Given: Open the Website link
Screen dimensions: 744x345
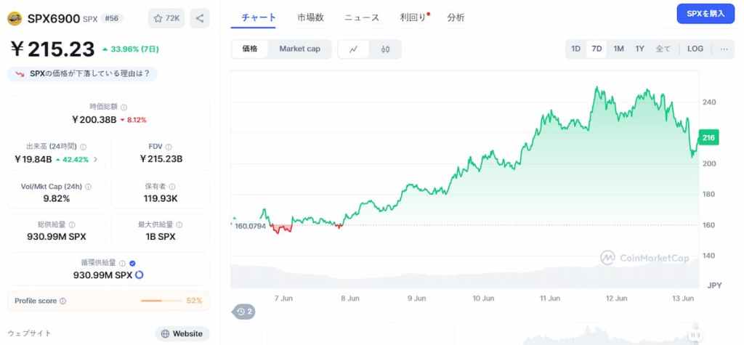Looking at the screenshot, I should coord(182,333).
